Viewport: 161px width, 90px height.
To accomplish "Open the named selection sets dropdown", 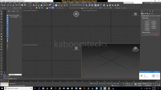I will pos(77,5).
